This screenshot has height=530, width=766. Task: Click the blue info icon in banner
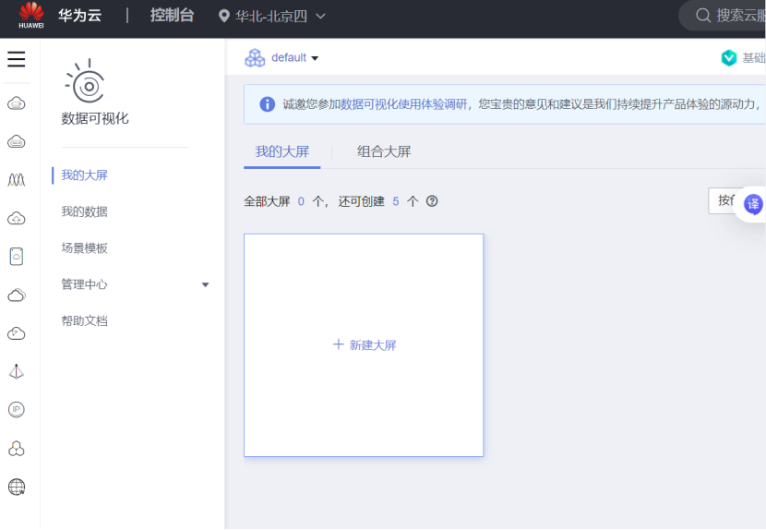(268, 104)
